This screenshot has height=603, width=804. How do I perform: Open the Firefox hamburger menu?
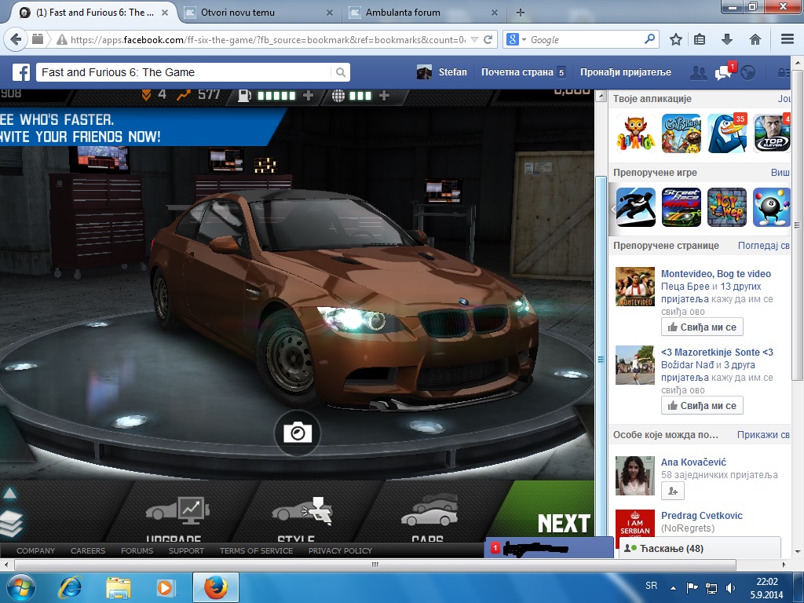point(788,39)
